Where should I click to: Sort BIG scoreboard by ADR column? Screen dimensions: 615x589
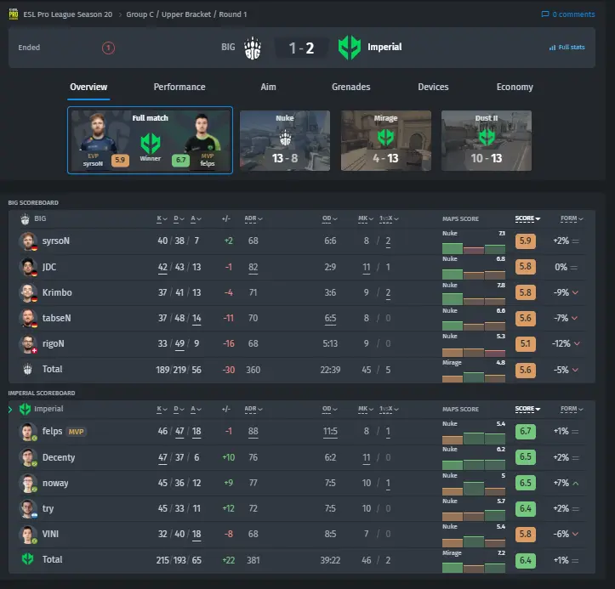click(253, 218)
